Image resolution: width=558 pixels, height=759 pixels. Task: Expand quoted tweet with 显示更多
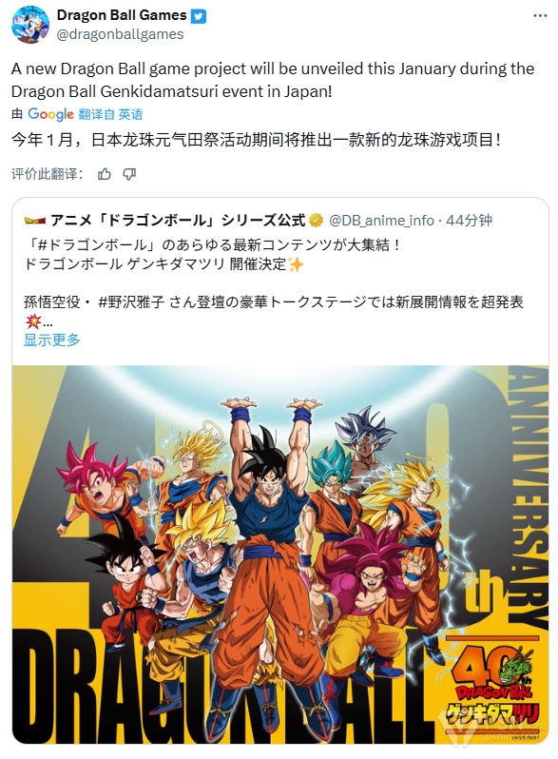coord(51,340)
